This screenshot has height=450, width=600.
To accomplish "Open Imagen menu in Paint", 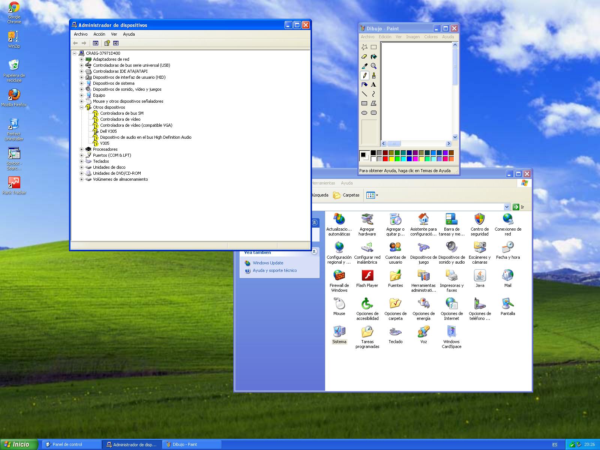I will pos(413,37).
